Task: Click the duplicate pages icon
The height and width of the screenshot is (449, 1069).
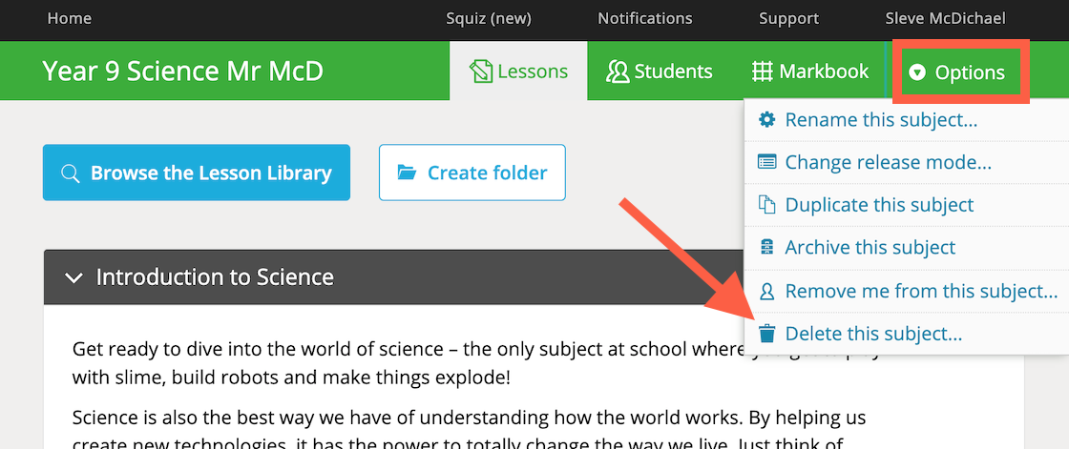Action: (767, 204)
